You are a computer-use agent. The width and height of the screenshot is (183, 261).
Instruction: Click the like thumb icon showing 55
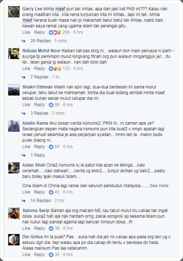pos(51,147)
